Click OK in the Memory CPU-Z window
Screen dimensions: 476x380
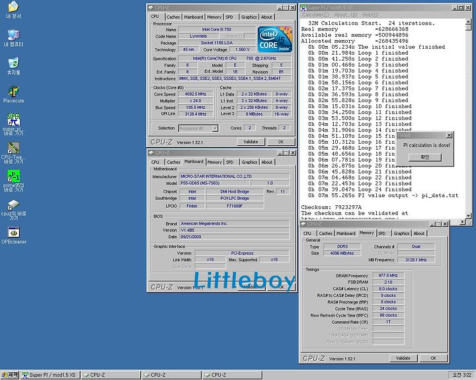[433, 358]
